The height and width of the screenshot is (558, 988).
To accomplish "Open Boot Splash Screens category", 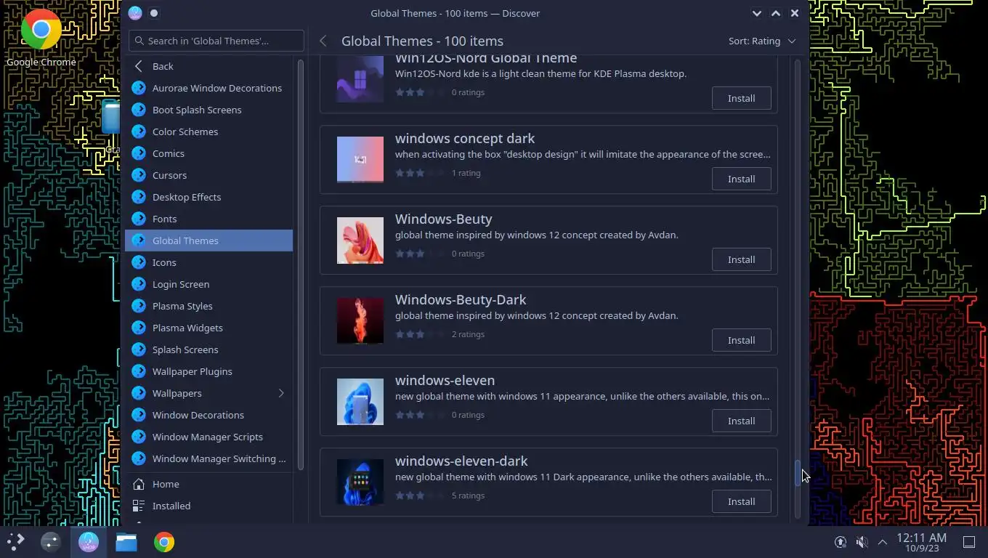I will [208, 110].
